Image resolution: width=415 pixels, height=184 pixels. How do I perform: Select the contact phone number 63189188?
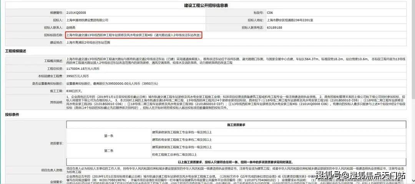tap(274, 28)
